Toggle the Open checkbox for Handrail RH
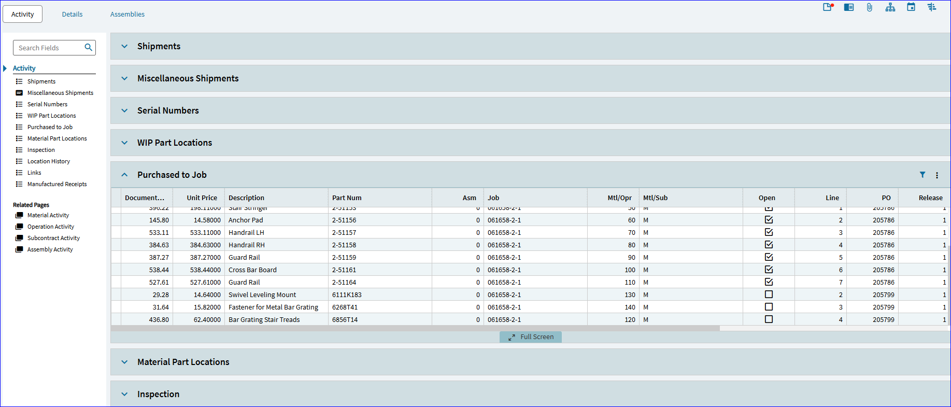 coord(769,245)
